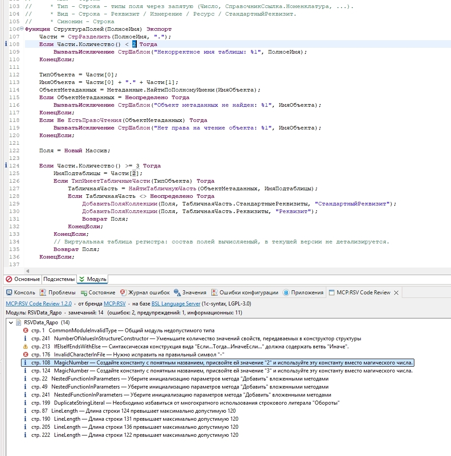
Task: Switch to the Модуль tab
Action: (93, 279)
